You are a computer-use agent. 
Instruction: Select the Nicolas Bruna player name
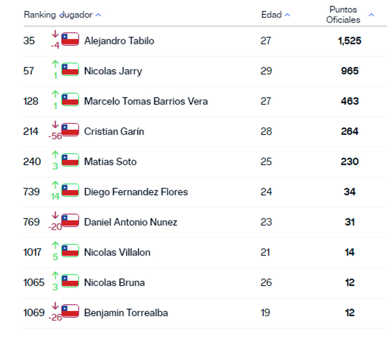click(114, 282)
